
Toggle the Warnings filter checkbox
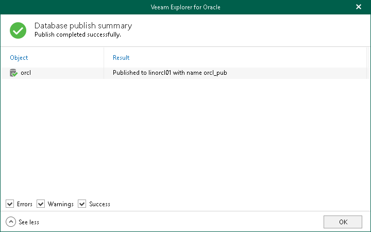coord(41,204)
